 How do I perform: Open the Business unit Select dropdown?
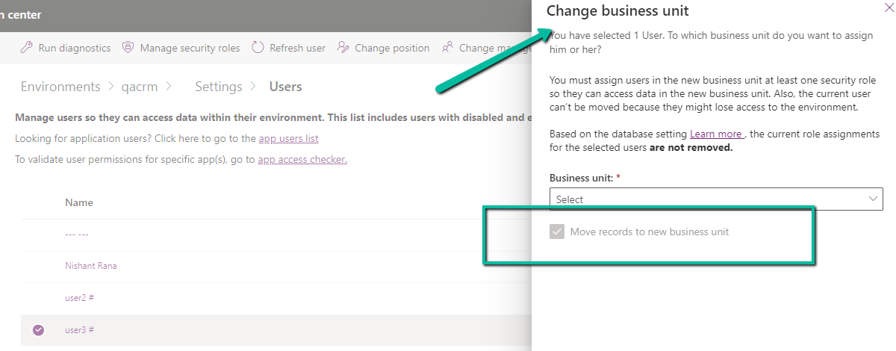(x=716, y=199)
